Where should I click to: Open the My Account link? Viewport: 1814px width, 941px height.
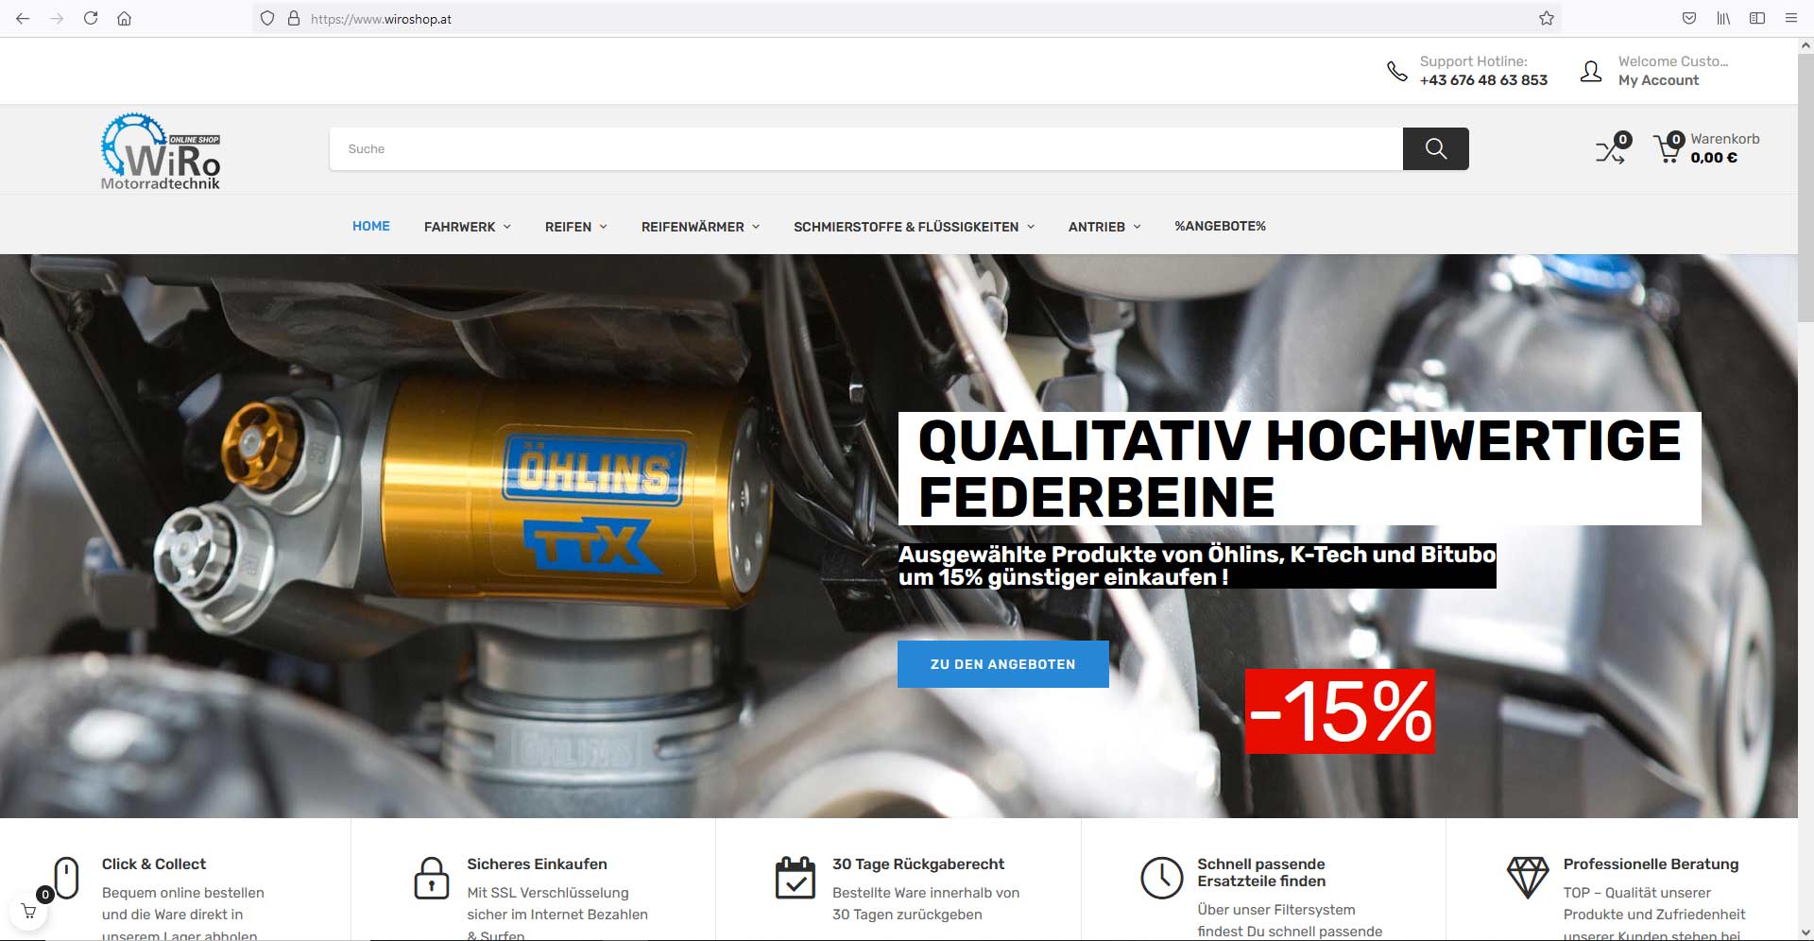[1658, 80]
